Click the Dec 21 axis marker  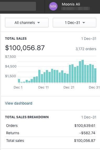(69, 87)
